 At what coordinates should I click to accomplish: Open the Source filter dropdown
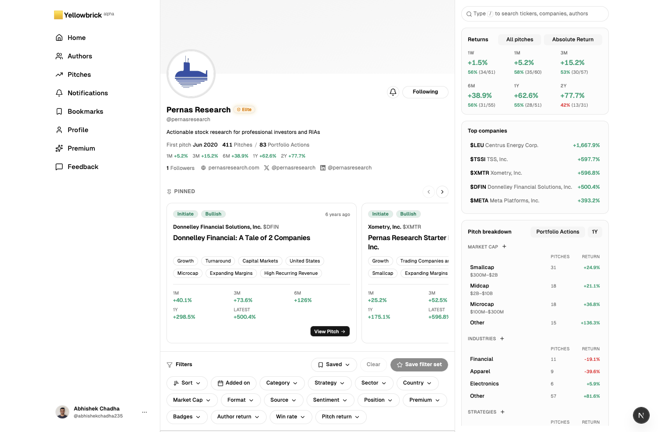click(x=284, y=400)
